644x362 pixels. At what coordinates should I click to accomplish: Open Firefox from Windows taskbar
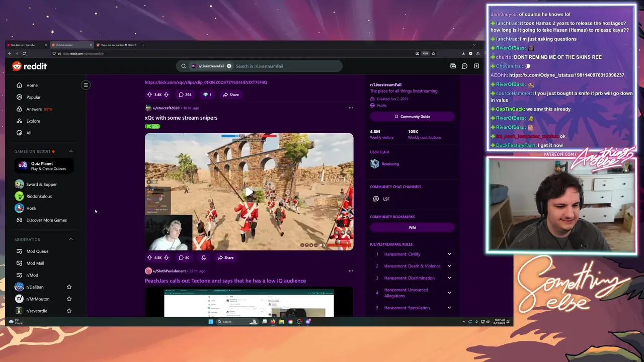tap(273, 322)
